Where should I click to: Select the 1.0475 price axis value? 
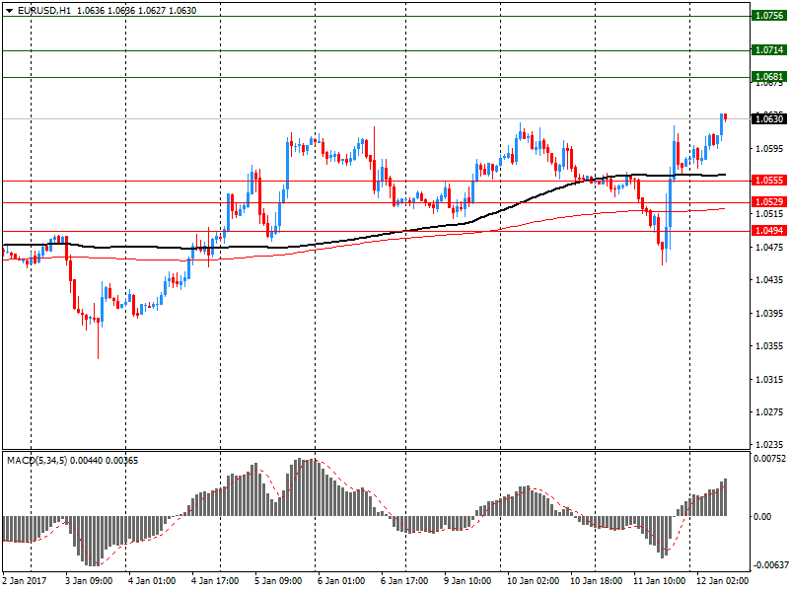[769, 247]
